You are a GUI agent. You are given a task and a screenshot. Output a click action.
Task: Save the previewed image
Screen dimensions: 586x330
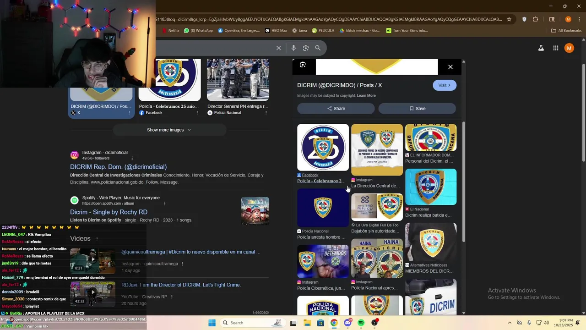417,109
